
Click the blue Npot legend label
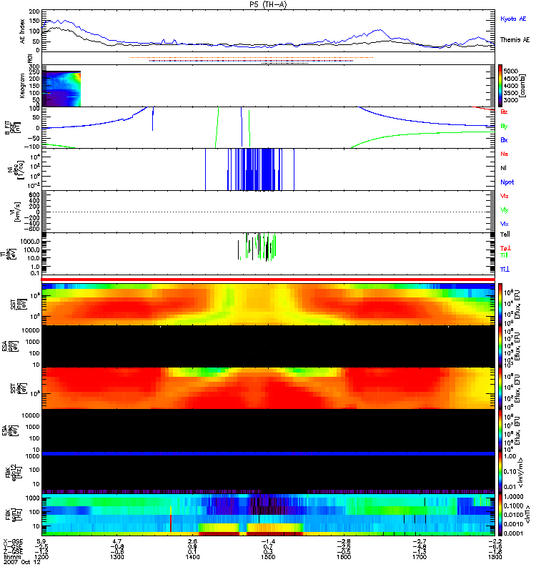507,182
